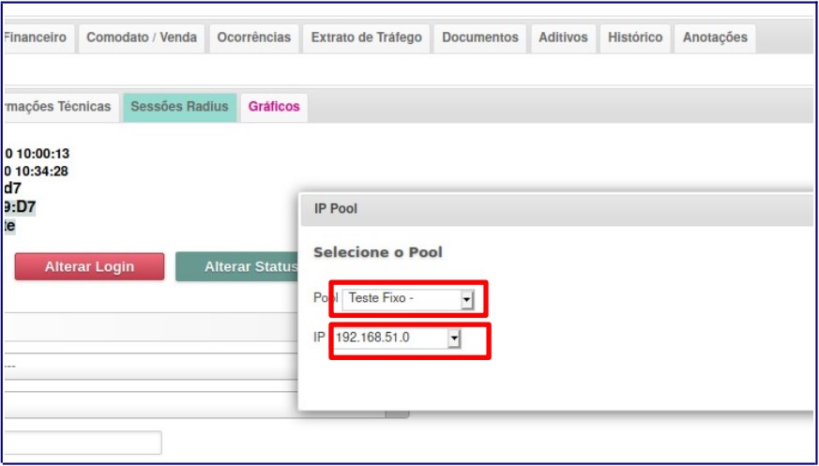Click the 10:34:28 timestamp text

[38, 171]
